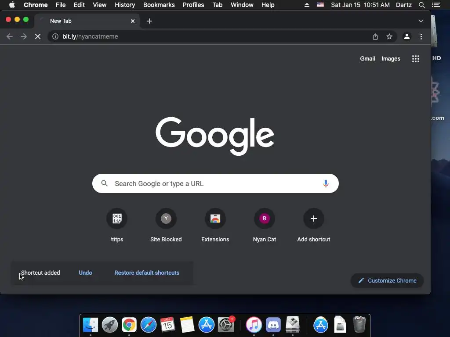Screen dimensions: 450x337
Task: Open the Chrome application menu
Action: (36, 5)
